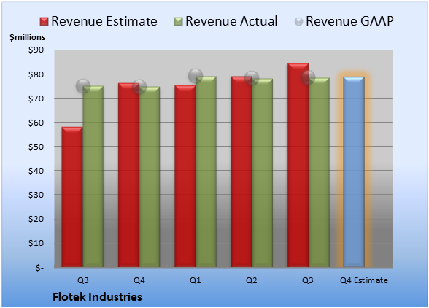Click the GAAP sphere marker above Q2

[x=252, y=78]
